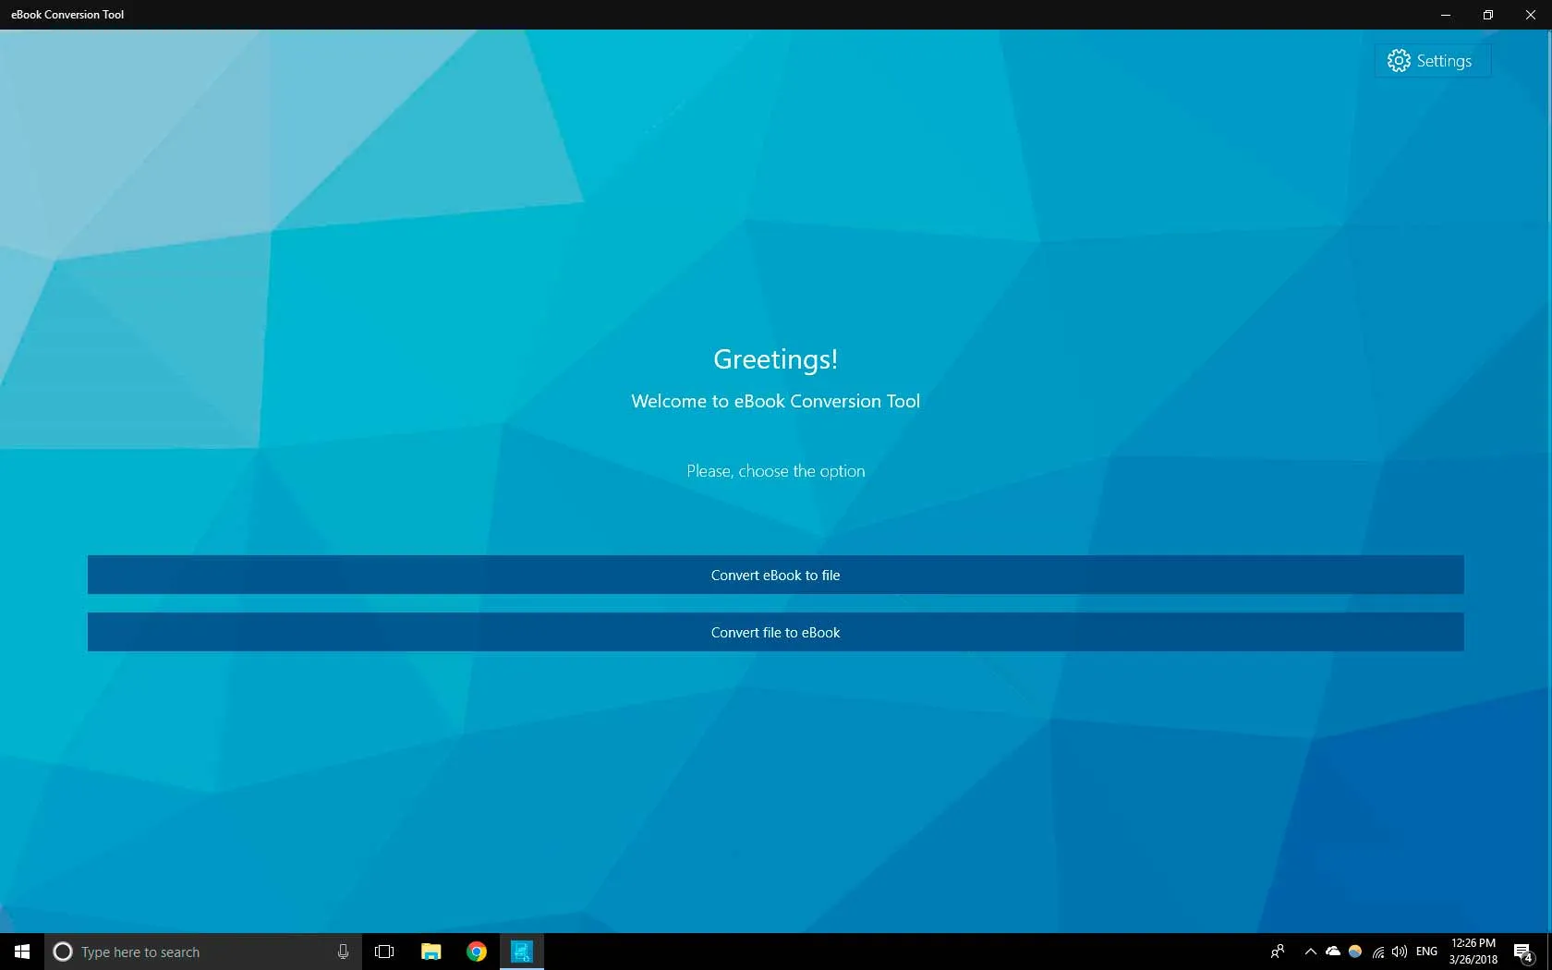1552x970 pixels.
Task: Switch input language via ENG indicator
Action: pos(1426,952)
